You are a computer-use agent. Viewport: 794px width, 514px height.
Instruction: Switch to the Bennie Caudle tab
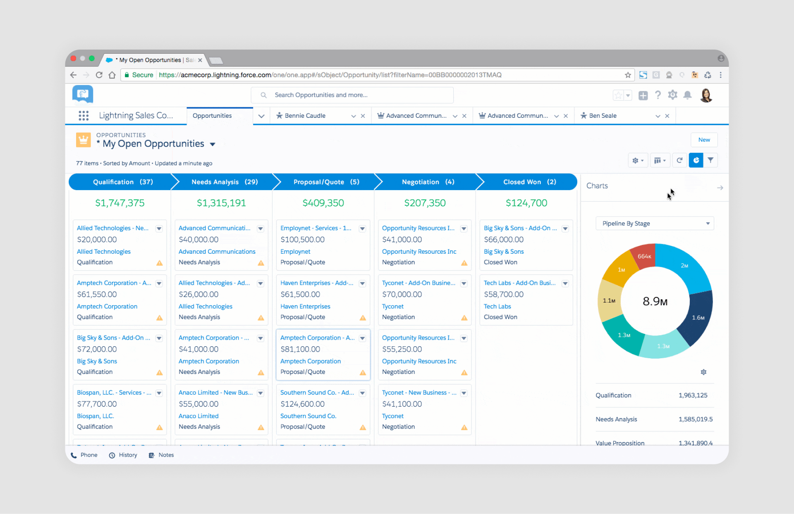tap(305, 116)
